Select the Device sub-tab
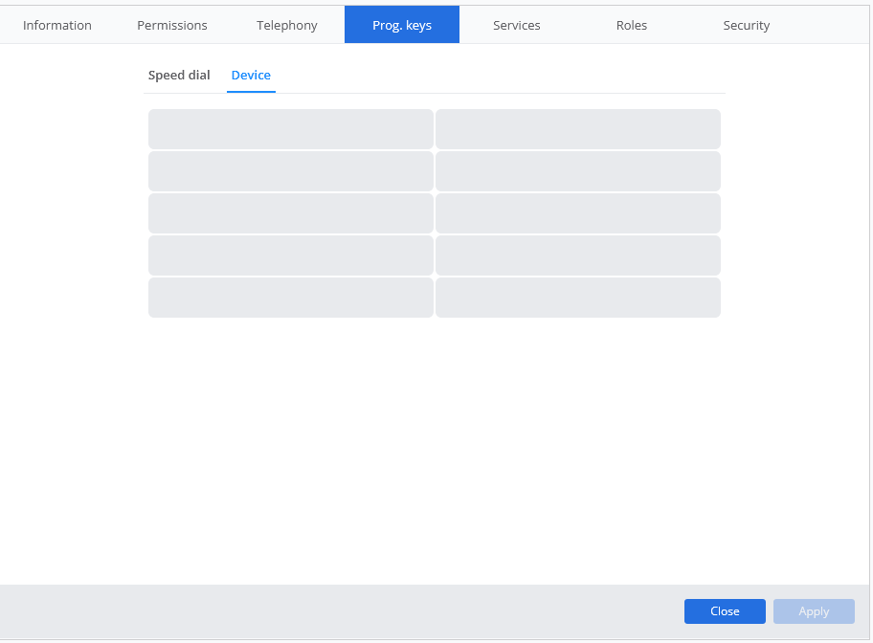 tap(251, 76)
